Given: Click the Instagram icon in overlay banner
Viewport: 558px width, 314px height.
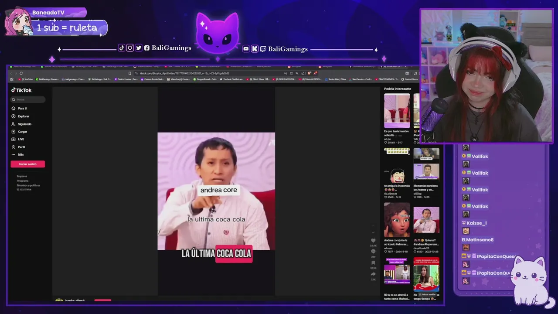Looking at the screenshot, I should click(130, 48).
